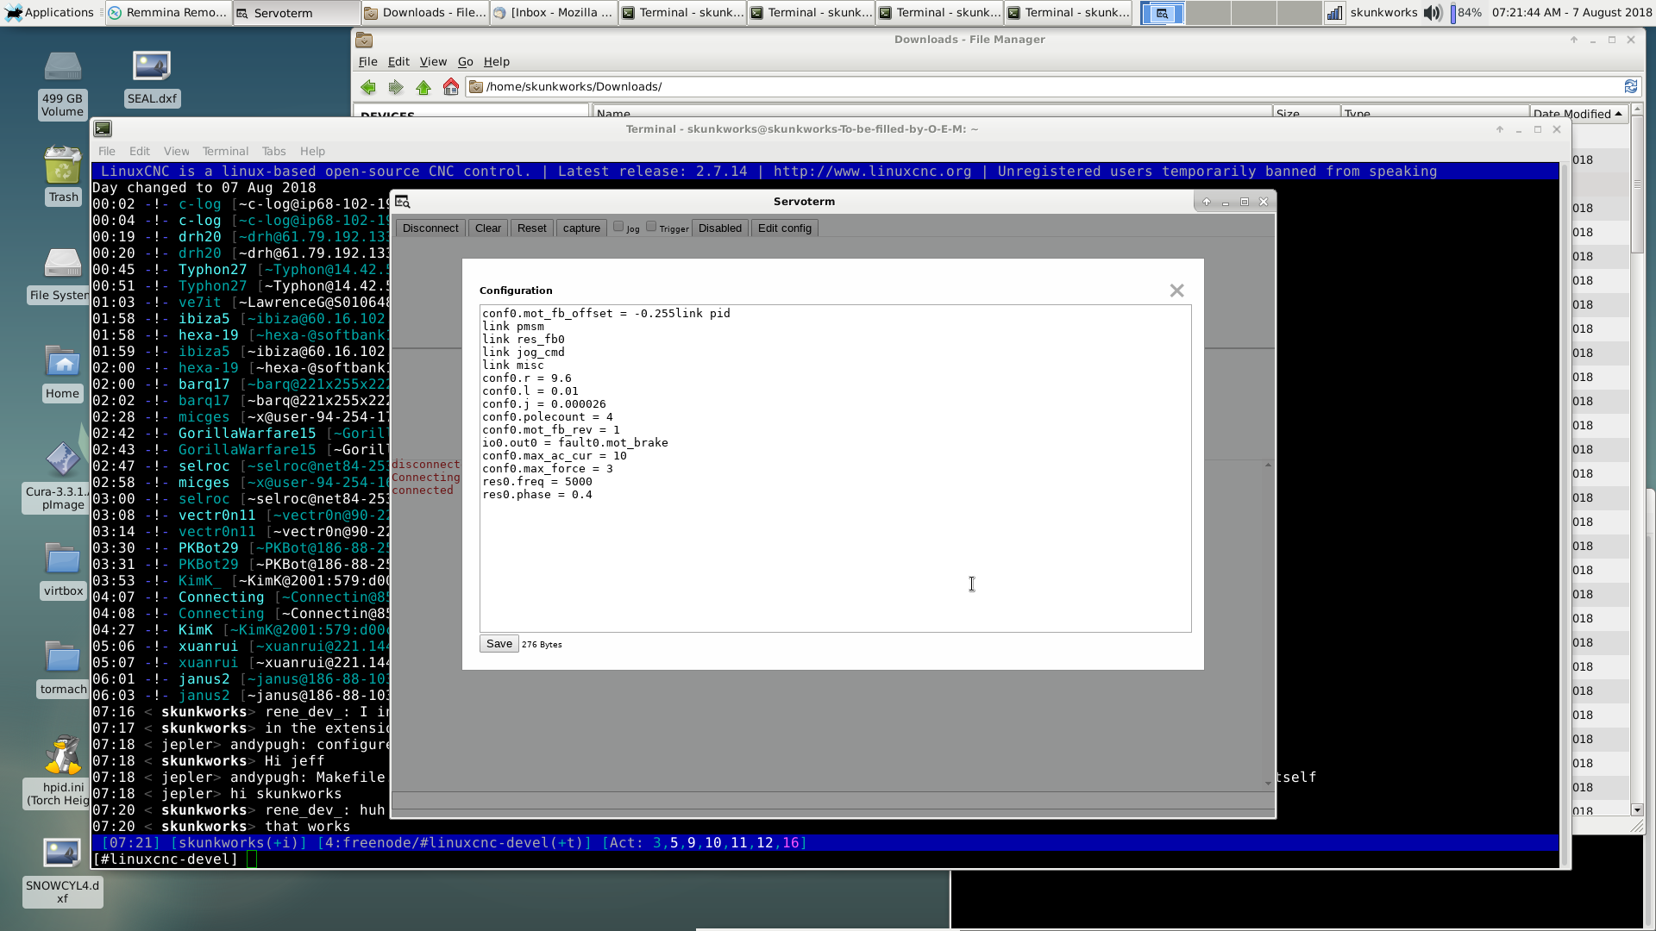Viewport: 1656px width, 931px height.
Task: Click the File Manager location path field
Action: pos(1045,86)
